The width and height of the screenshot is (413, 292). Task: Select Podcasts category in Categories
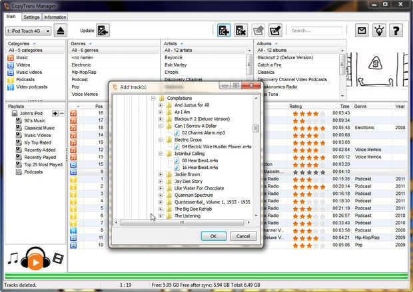[x=25, y=79]
